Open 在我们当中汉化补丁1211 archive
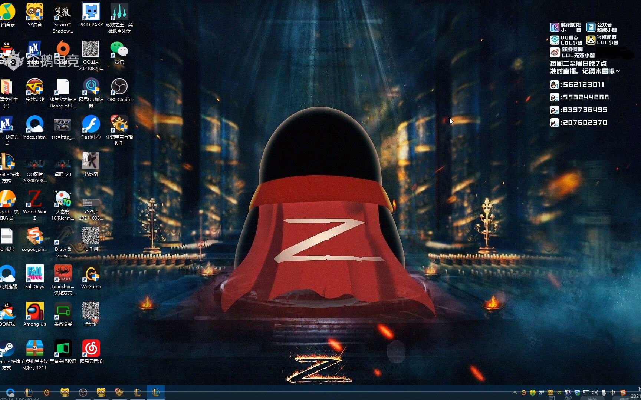641x400 pixels. [x=34, y=355]
